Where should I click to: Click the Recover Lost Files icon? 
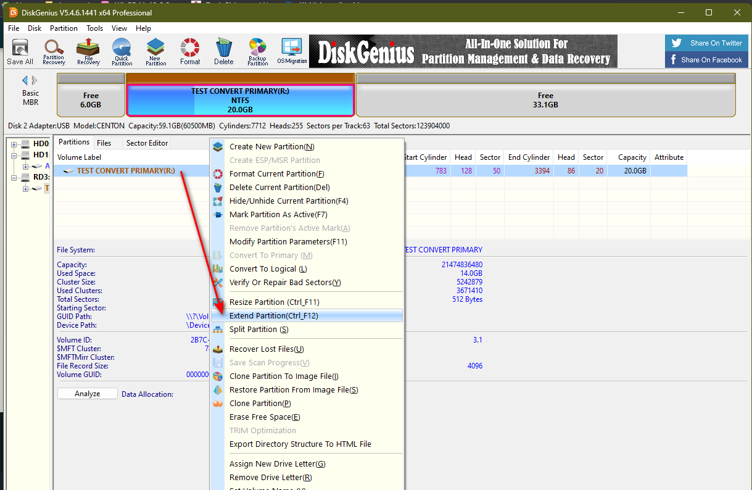217,349
